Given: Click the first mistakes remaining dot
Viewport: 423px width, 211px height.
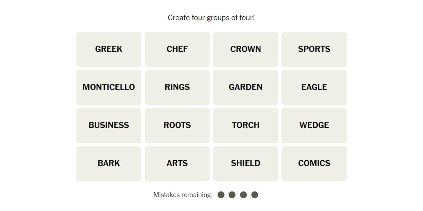Looking at the screenshot, I should (x=221, y=195).
